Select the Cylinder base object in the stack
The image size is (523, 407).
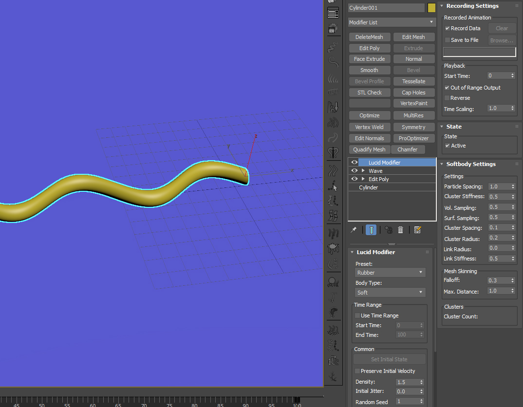click(369, 187)
